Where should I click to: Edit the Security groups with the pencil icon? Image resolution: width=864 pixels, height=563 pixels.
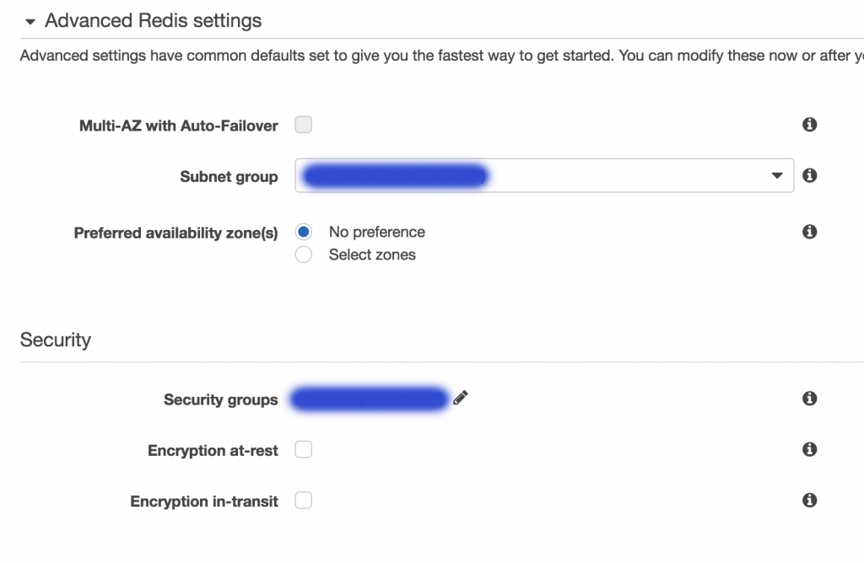click(x=460, y=397)
